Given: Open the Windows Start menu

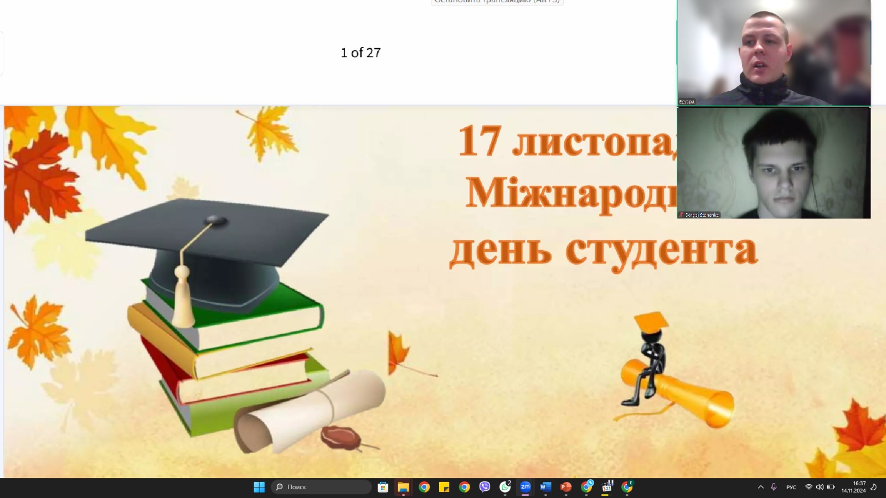Looking at the screenshot, I should point(259,487).
